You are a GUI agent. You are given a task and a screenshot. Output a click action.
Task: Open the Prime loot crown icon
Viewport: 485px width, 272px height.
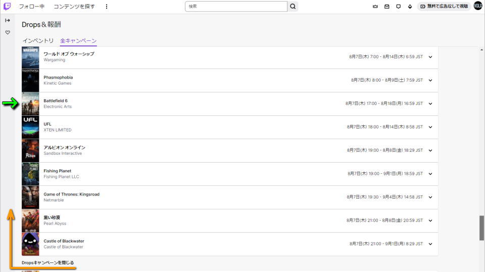tap(375, 6)
